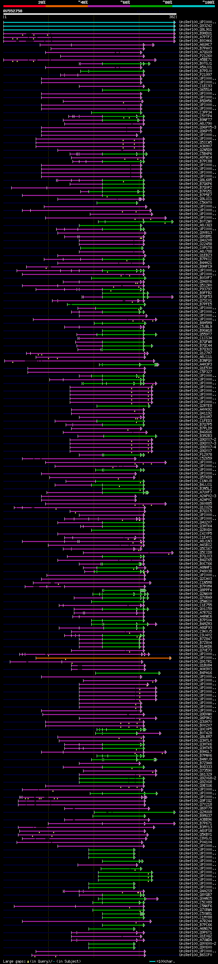The image size is (218, 964).
Task: Select the UniRef100_P21997 label
Action: click(x=196, y=75)
